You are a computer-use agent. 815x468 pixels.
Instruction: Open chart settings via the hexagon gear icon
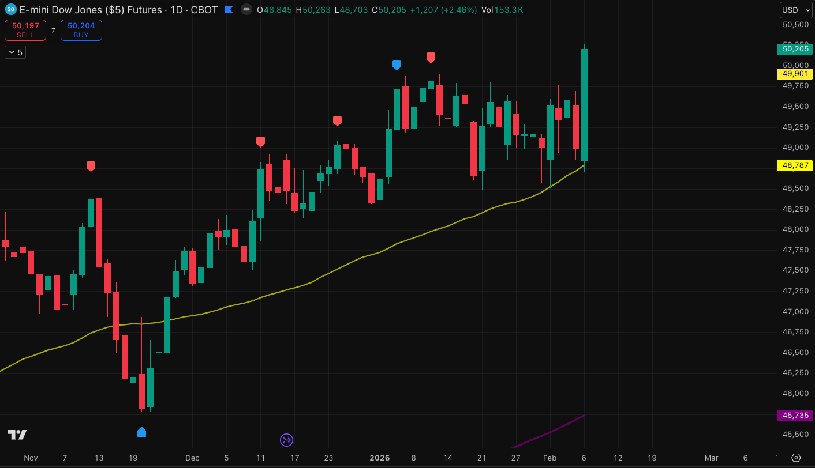point(796,458)
